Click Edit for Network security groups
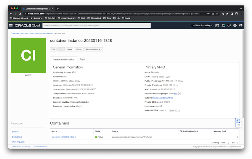Image resolution: width=252 pixels, height=159 pixels. pyautogui.click(x=176, y=94)
